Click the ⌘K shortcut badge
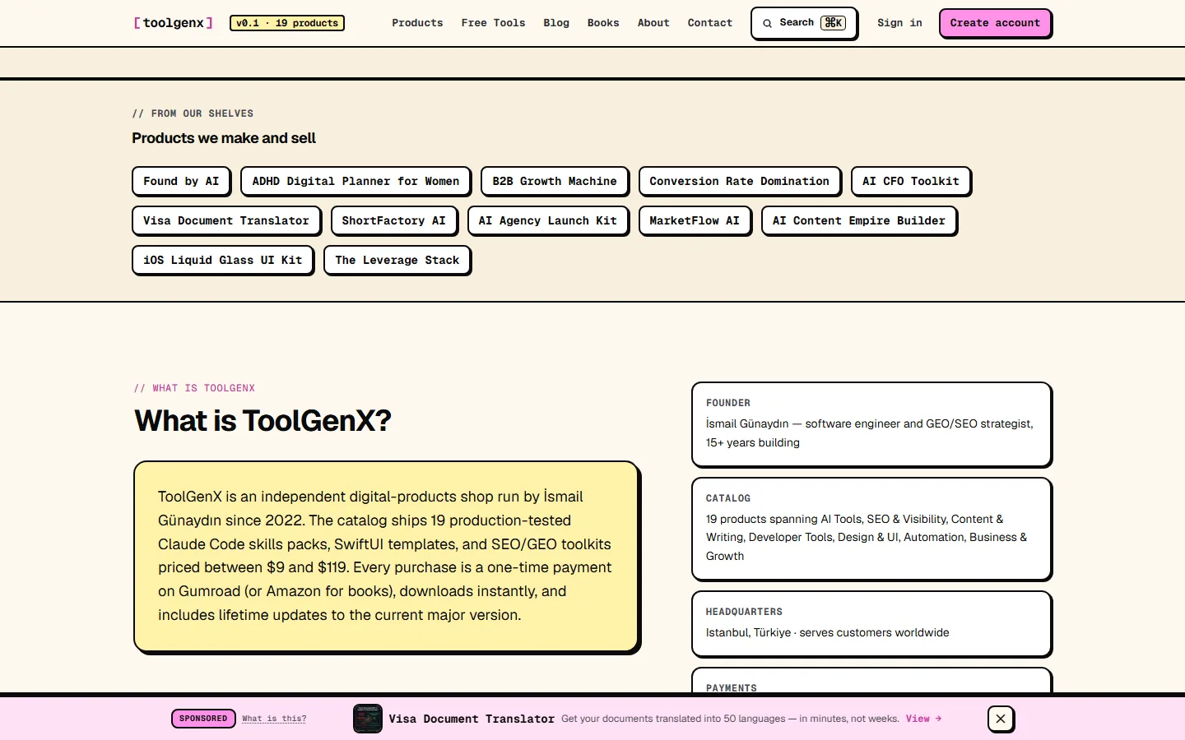Screen dimensions: 1185x740 coord(833,23)
